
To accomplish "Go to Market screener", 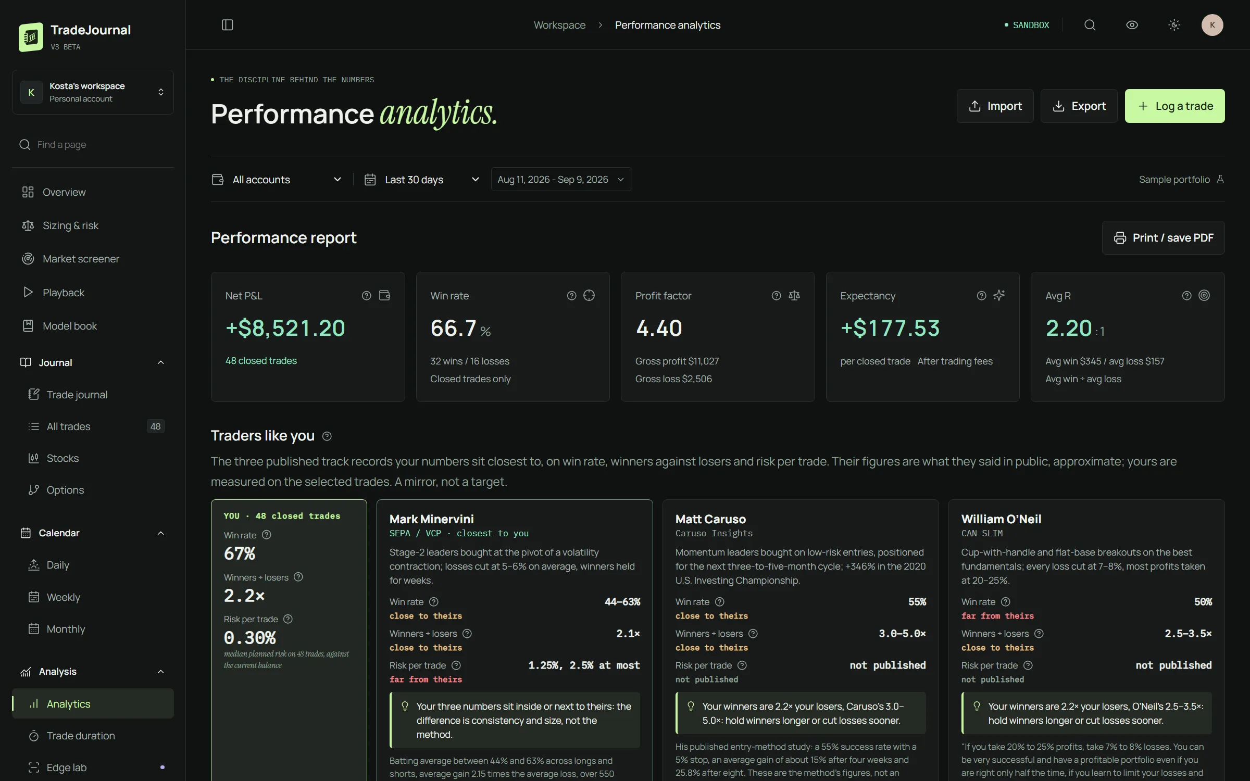I will click(93, 259).
